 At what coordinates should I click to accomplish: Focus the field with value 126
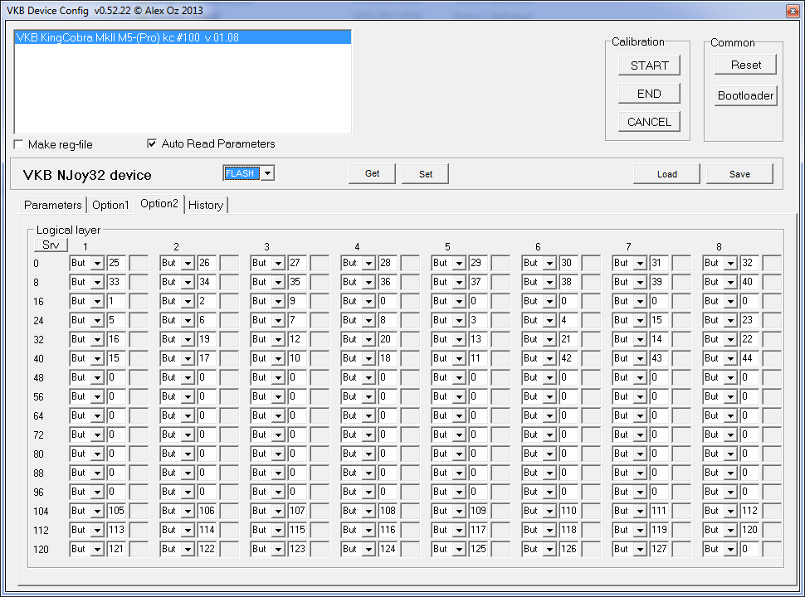[x=568, y=549]
